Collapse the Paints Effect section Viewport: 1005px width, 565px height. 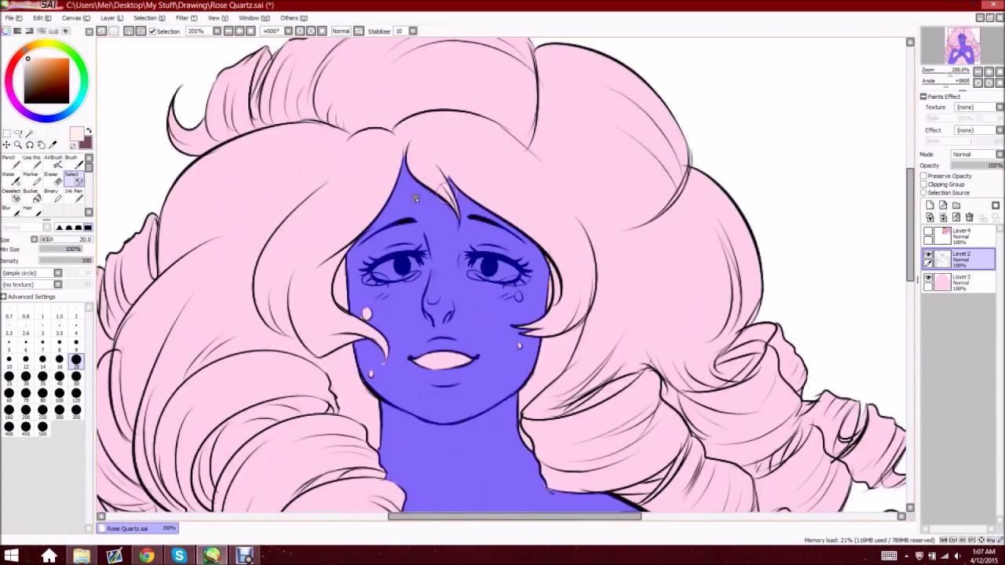(923, 97)
